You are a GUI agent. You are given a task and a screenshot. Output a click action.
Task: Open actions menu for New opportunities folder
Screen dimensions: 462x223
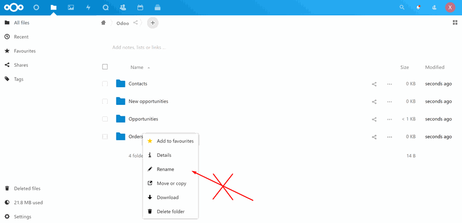390,102
